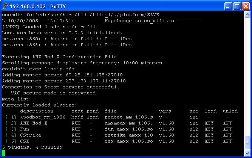Click 'Connection to Steam servers successful.'
252x158 pixels.
click(60, 87)
